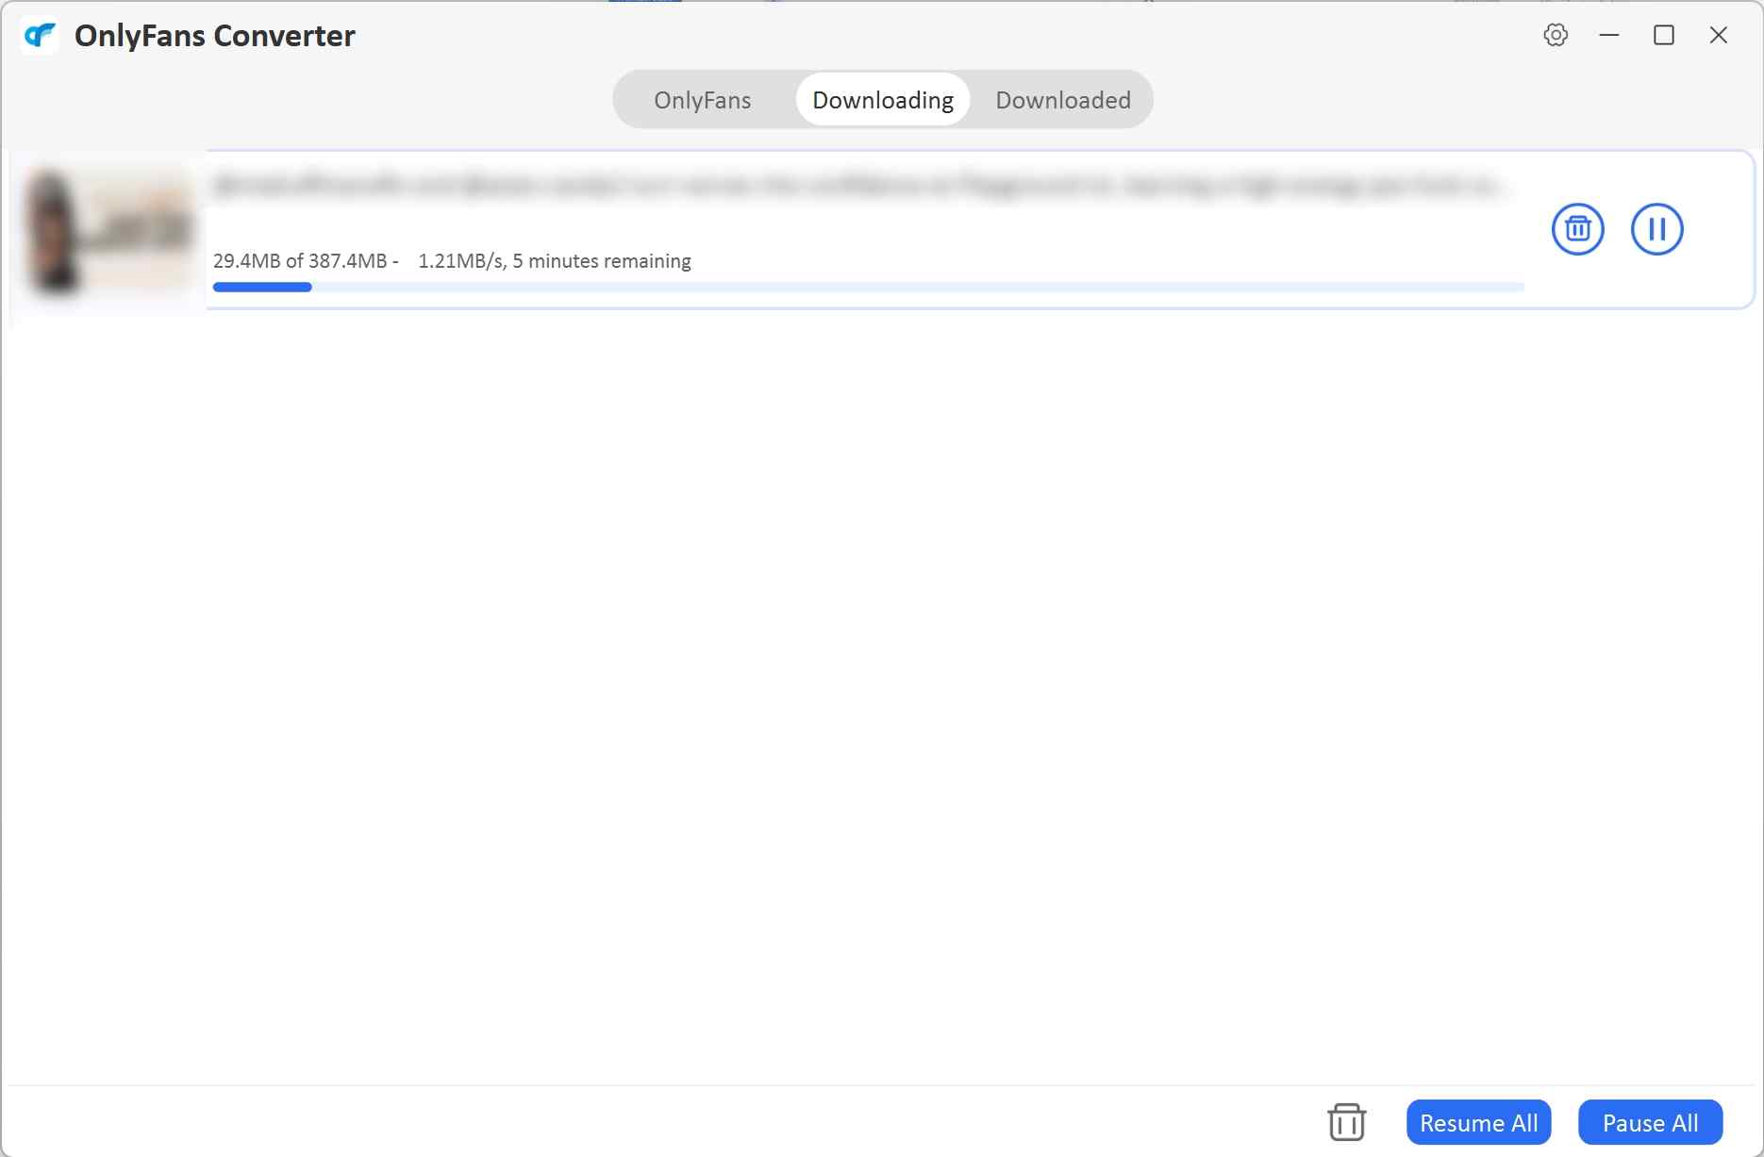Minimize the application window

pyautogui.click(x=1608, y=35)
